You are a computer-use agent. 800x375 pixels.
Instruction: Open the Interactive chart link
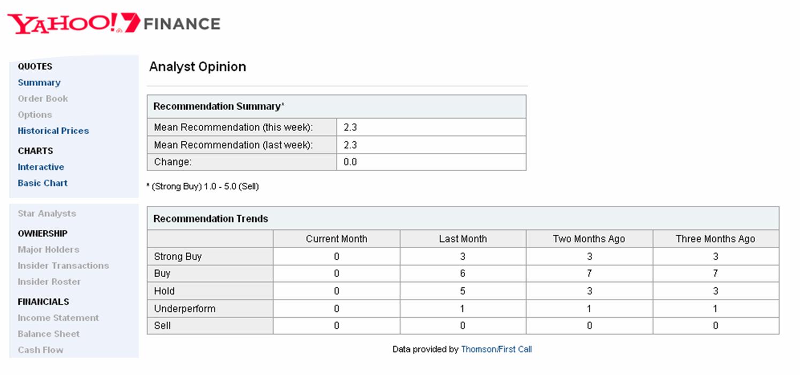(41, 167)
